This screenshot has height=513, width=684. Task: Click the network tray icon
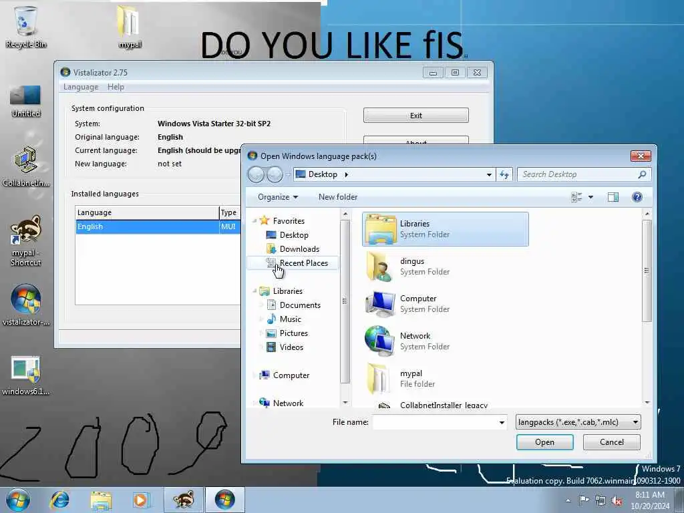pos(601,500)
